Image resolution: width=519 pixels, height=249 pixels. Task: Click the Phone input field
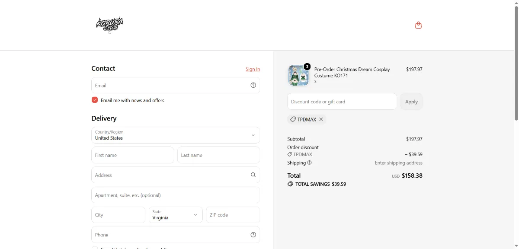176,235
